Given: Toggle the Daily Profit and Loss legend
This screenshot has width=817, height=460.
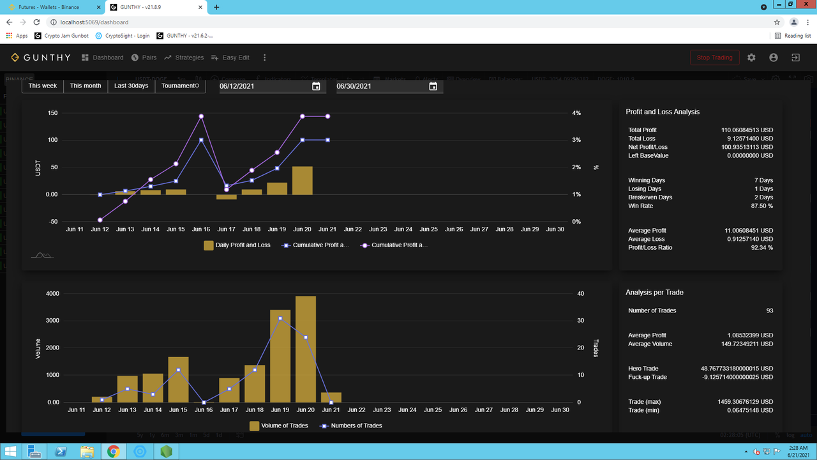Looking at the screenshot, I should point(237,245).
